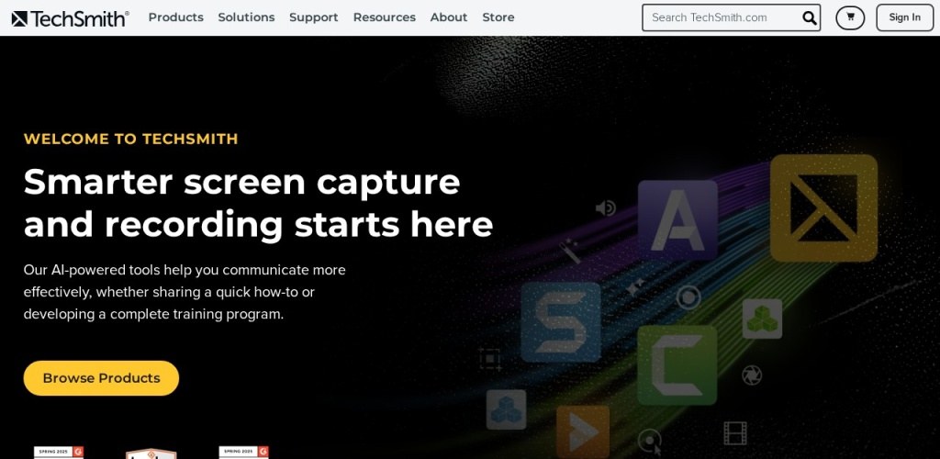
Task: Click the Browse Products button
Action: click(x=101, y=378)
